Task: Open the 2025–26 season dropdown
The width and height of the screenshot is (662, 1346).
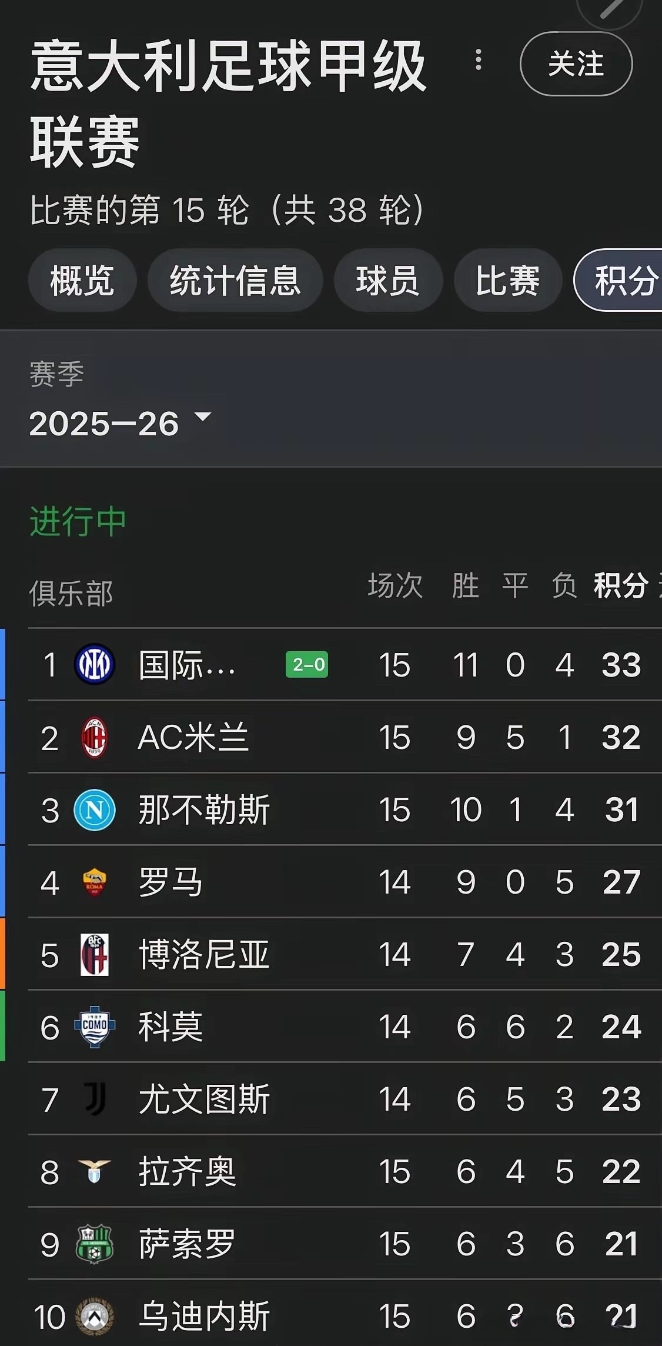Action: (x=120, y=423)
